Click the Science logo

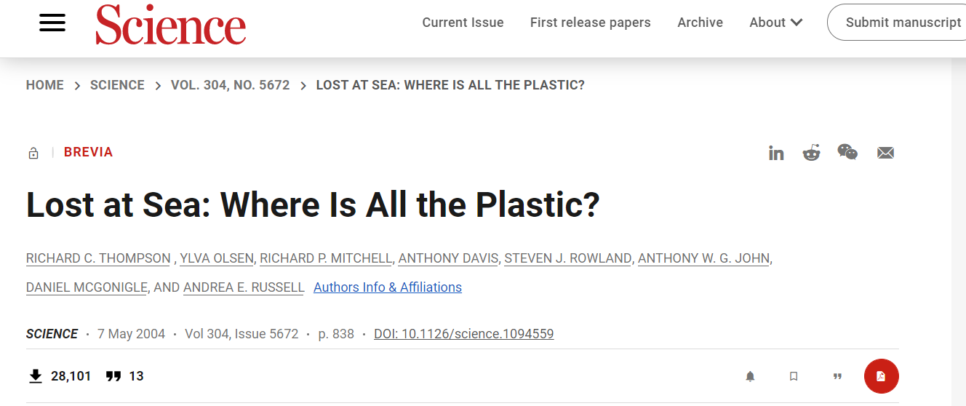tap(171, 24)
